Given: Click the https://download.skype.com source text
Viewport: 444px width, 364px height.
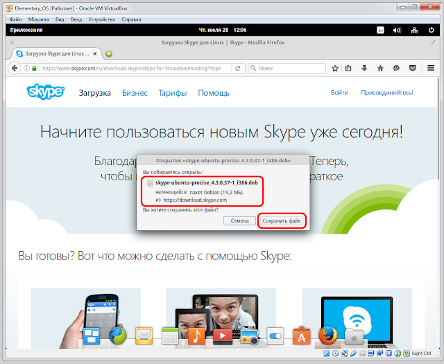Looking at the screenshot, I should (x=195, y=200).
